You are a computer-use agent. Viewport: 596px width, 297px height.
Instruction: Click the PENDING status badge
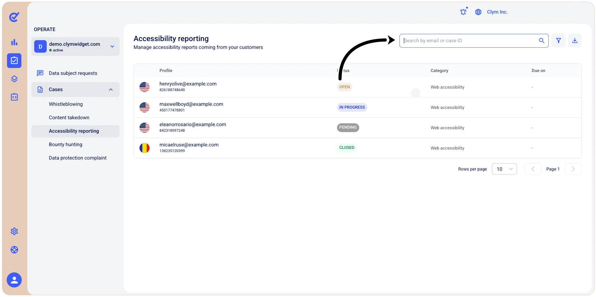tap(348, 128)
